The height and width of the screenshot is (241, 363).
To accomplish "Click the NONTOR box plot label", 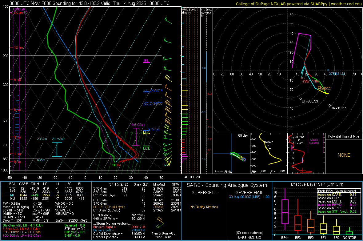I will 349,238.
